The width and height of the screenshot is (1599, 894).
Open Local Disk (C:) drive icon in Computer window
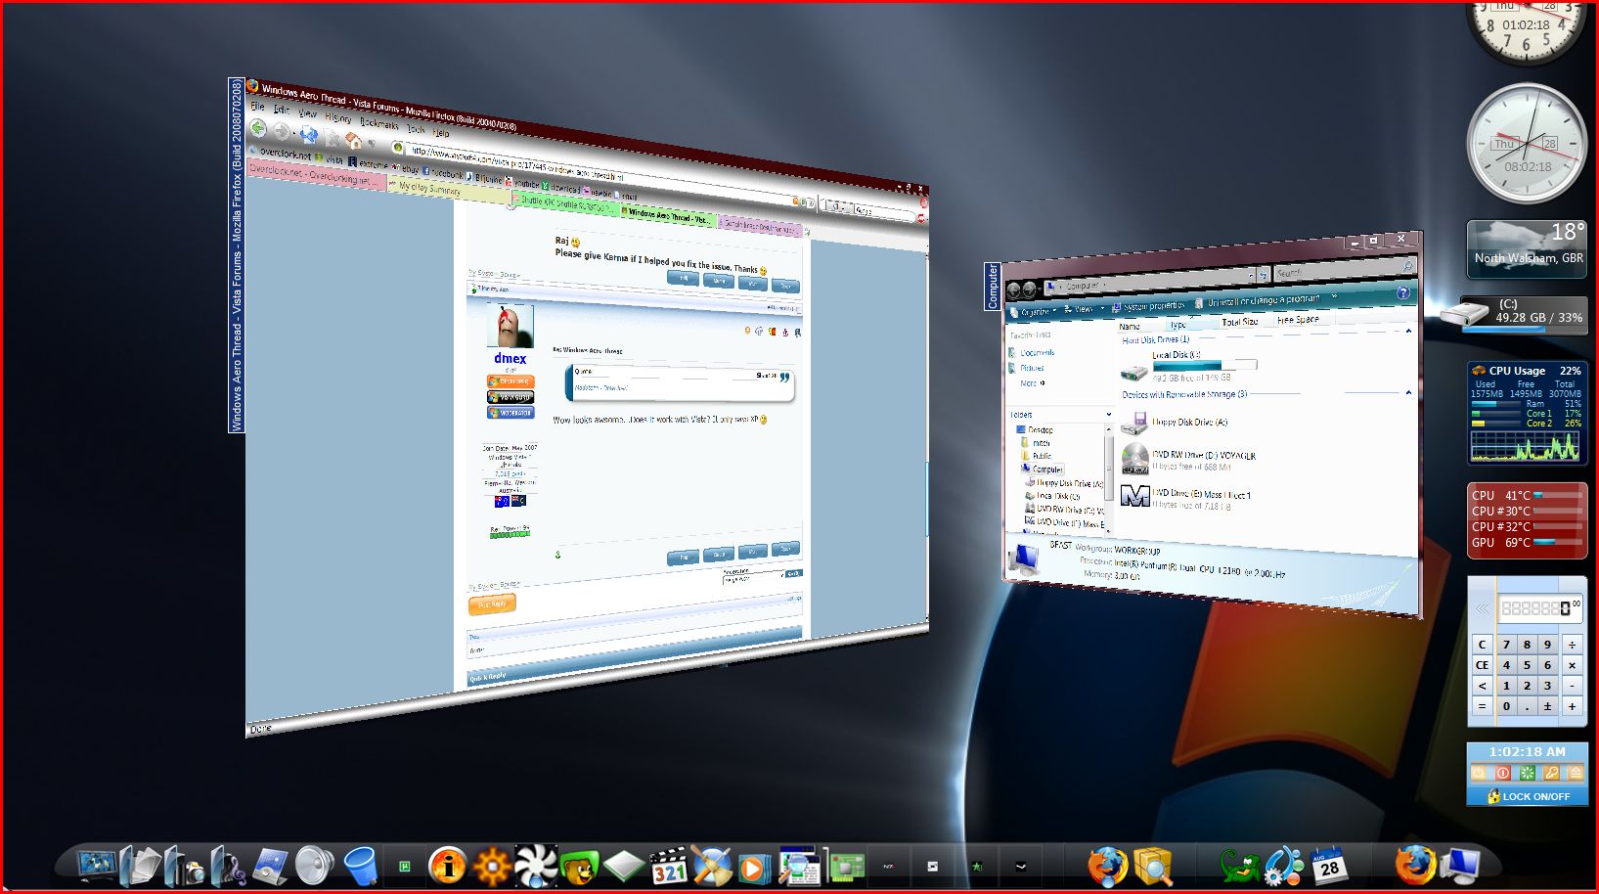tap(1133, 373)
